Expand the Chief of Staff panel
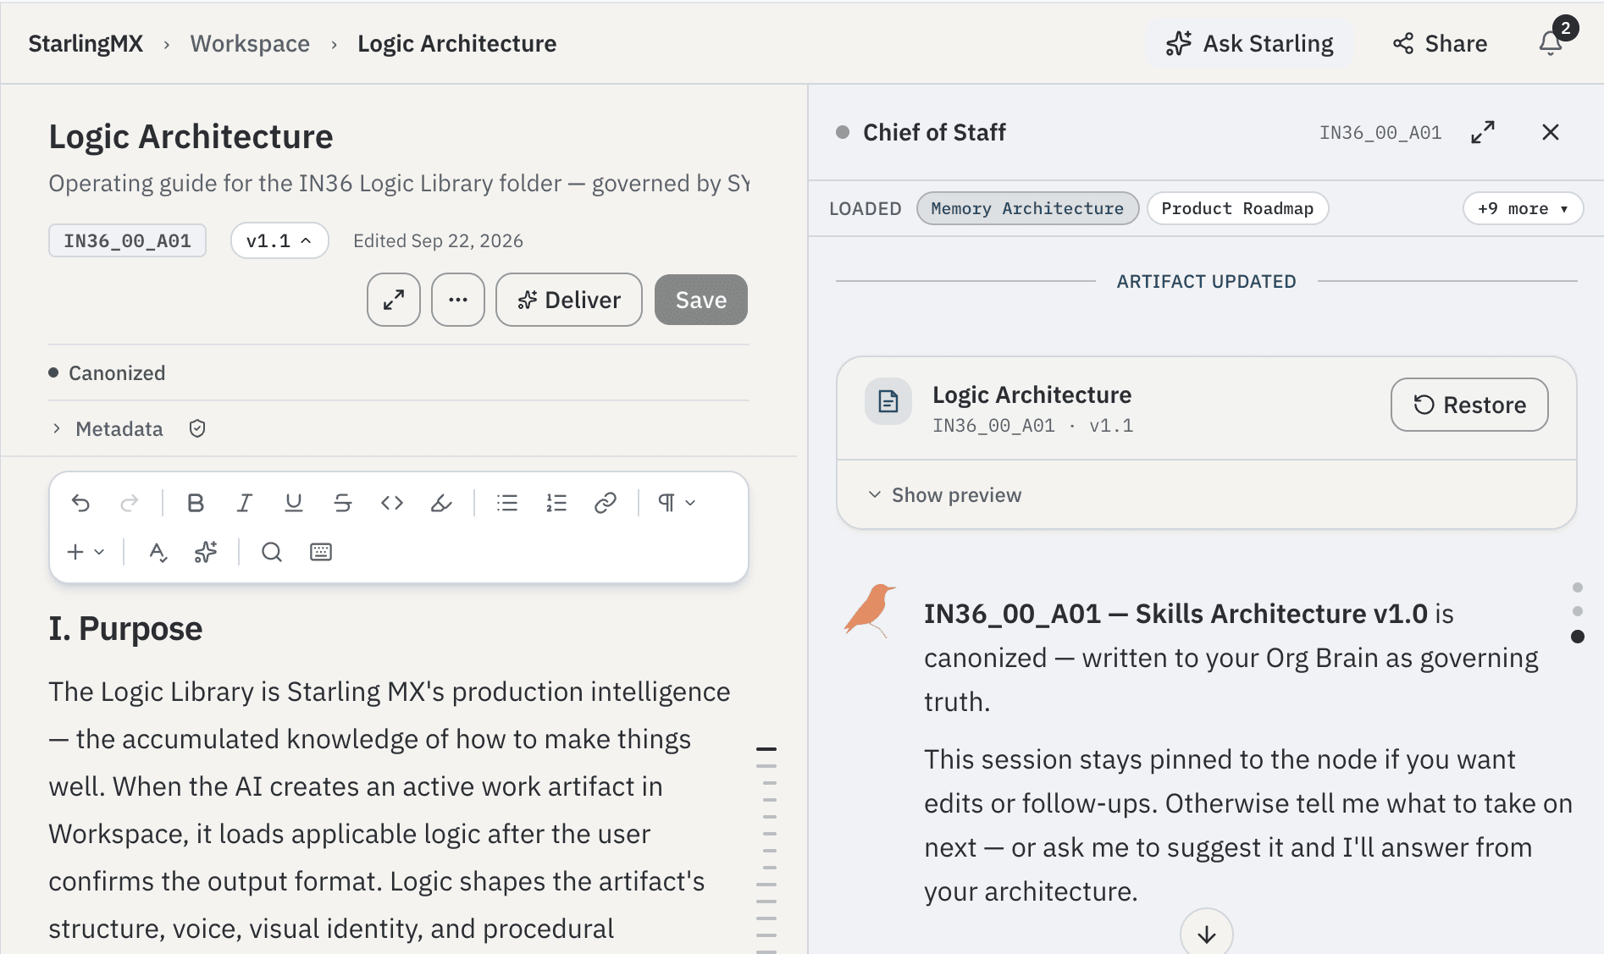This screenshot has height=954, width=1604. 1483,132
